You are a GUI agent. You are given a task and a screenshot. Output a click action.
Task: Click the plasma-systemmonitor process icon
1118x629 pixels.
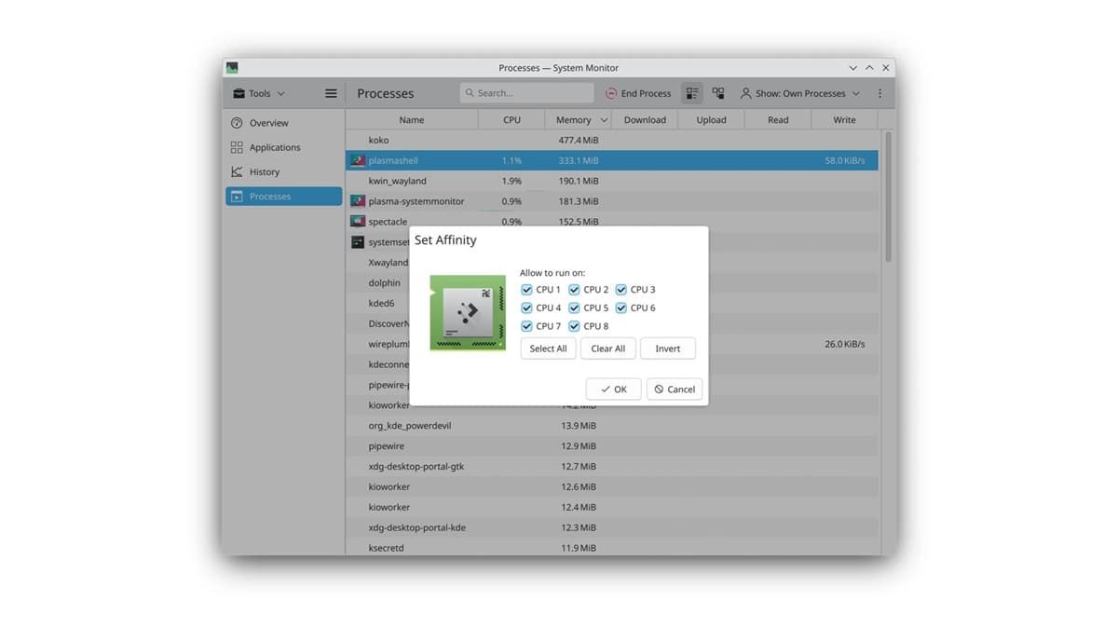tap(357, 201)
